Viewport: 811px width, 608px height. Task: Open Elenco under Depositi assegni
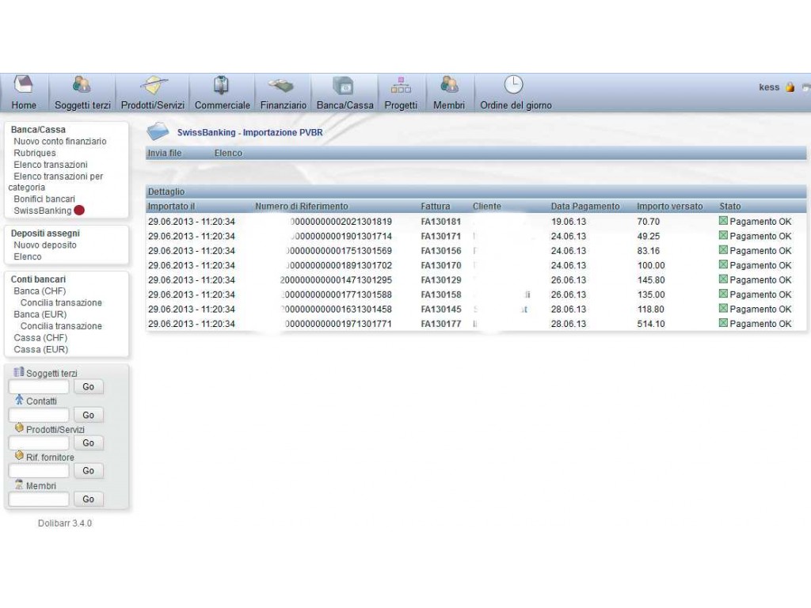[28, 256]
